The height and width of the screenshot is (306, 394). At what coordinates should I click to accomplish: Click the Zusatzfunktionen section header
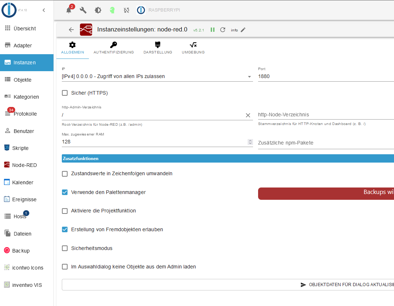(x=228, y=159)
